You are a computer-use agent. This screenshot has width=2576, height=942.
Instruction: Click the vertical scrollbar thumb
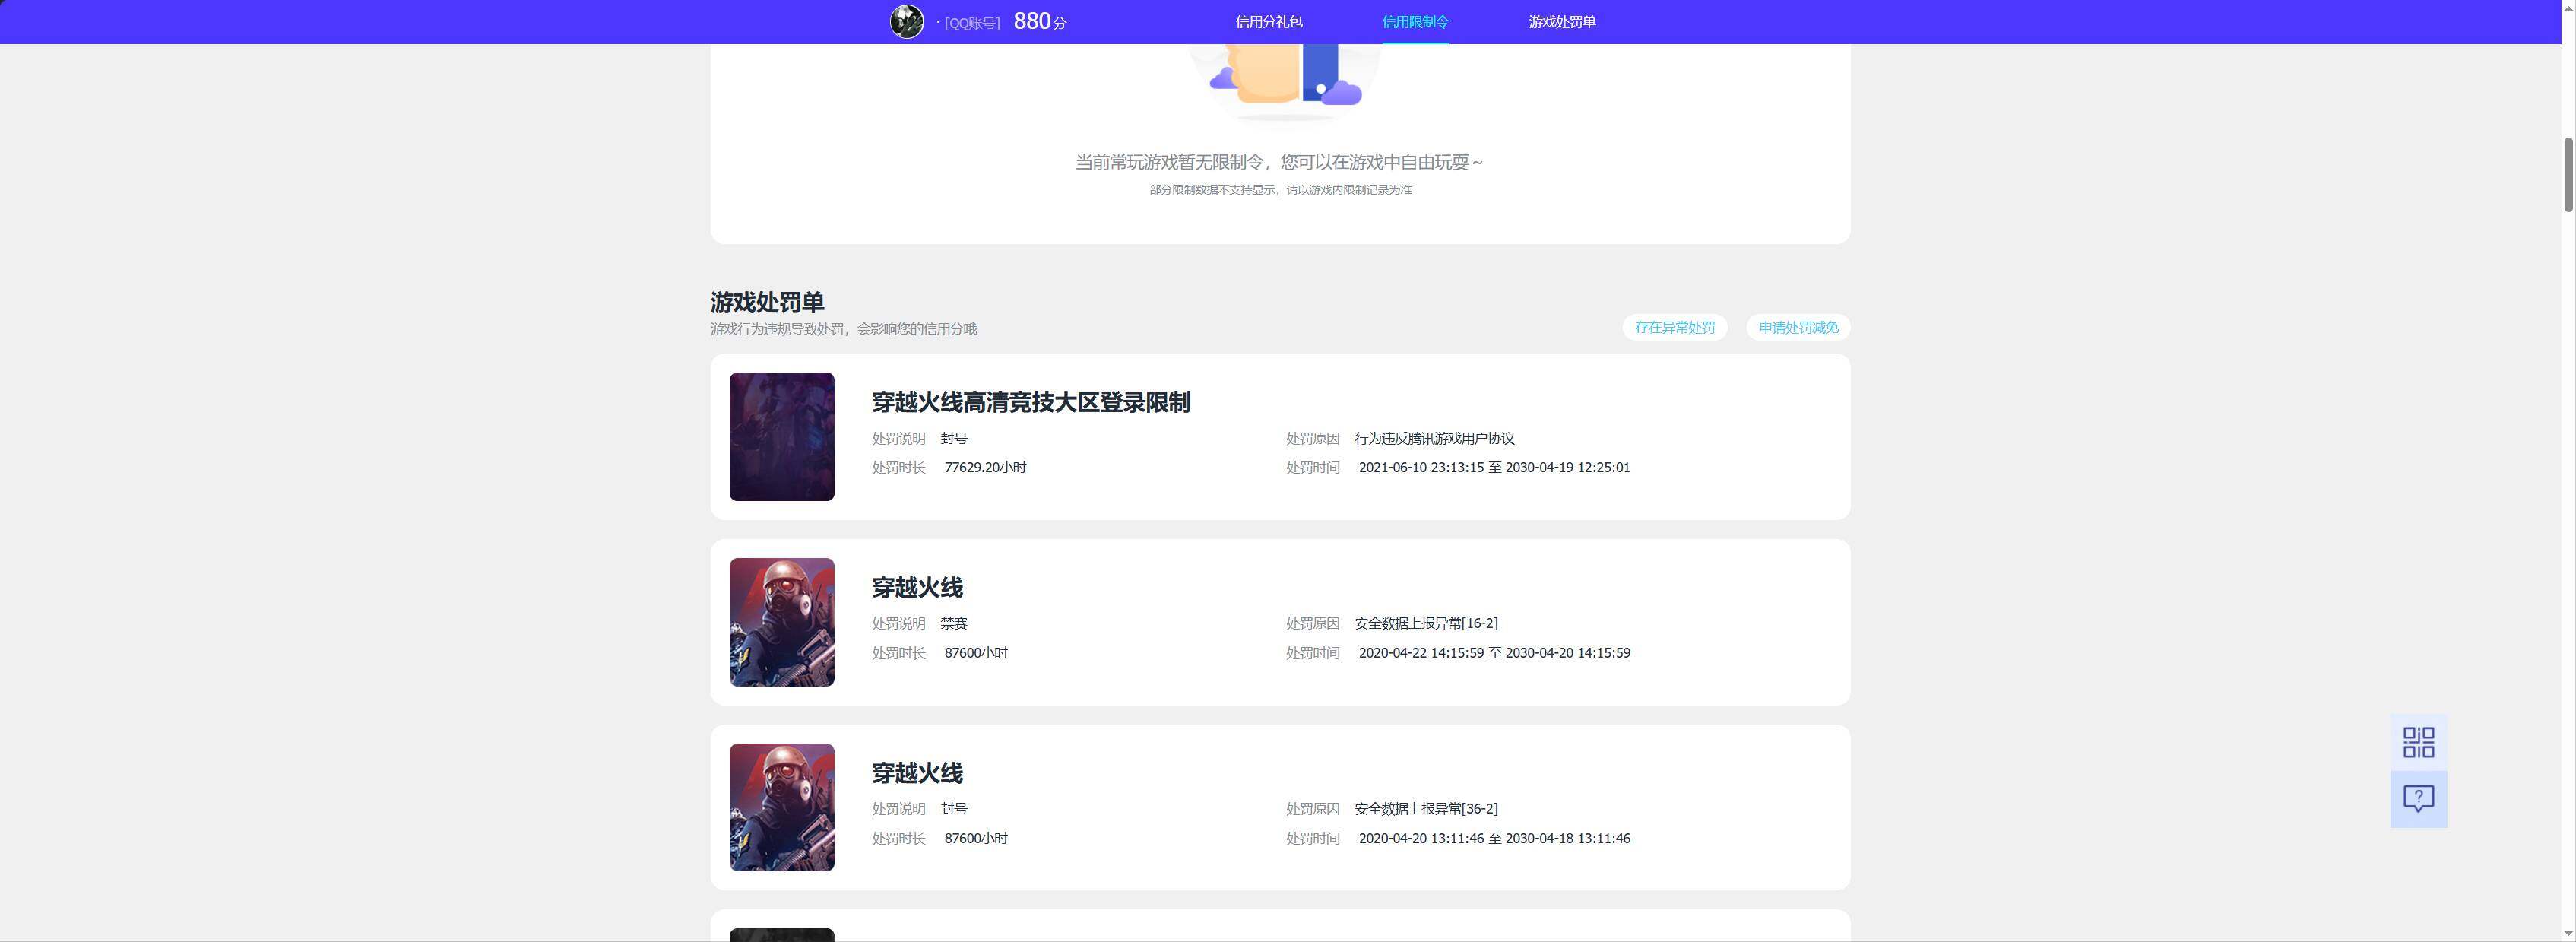(2568, 175)
